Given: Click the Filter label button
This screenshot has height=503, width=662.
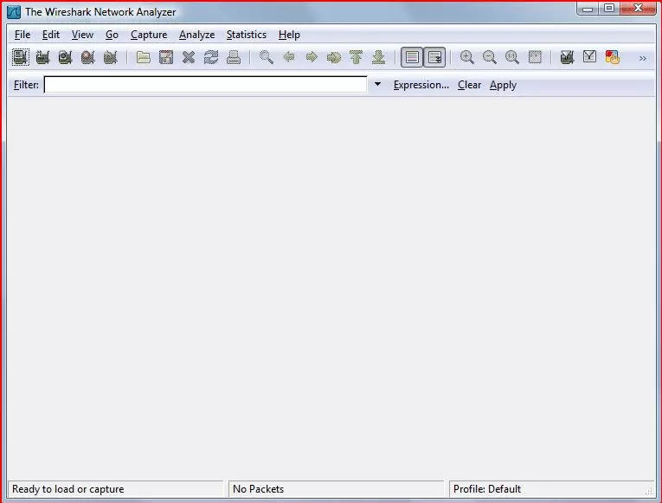Looking at the screenshot, I should 26,85.
